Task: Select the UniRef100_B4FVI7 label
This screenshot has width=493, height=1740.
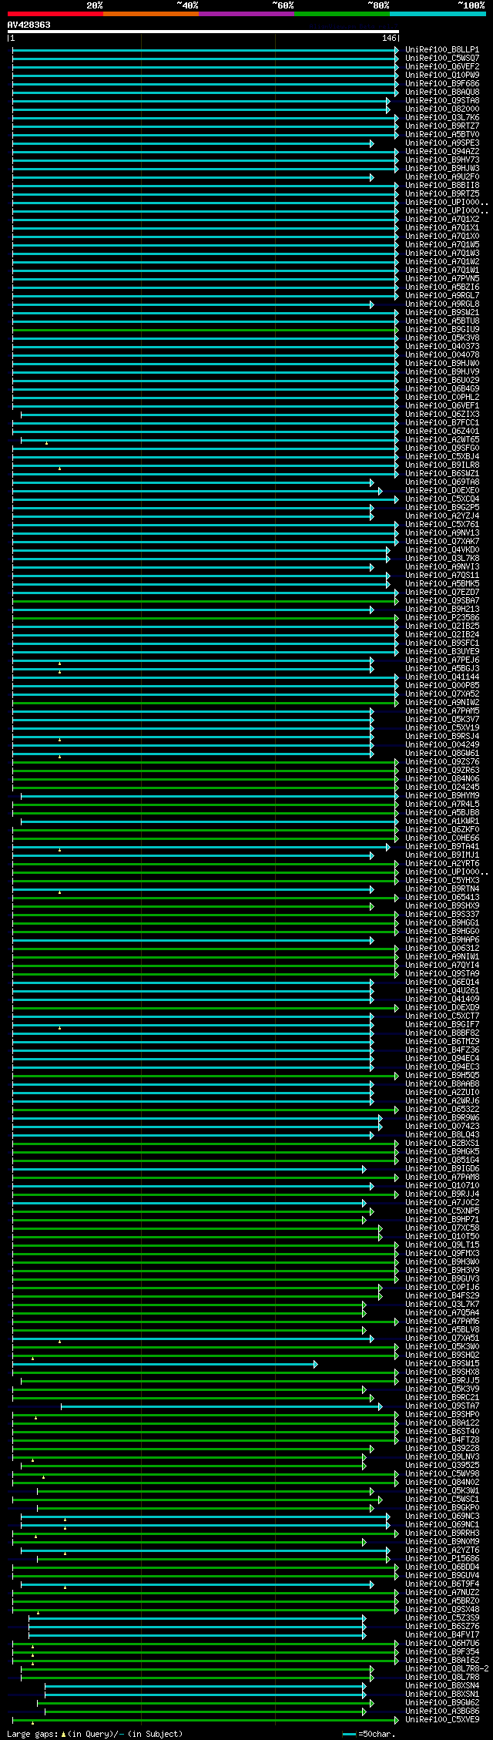Action: 442,1634
